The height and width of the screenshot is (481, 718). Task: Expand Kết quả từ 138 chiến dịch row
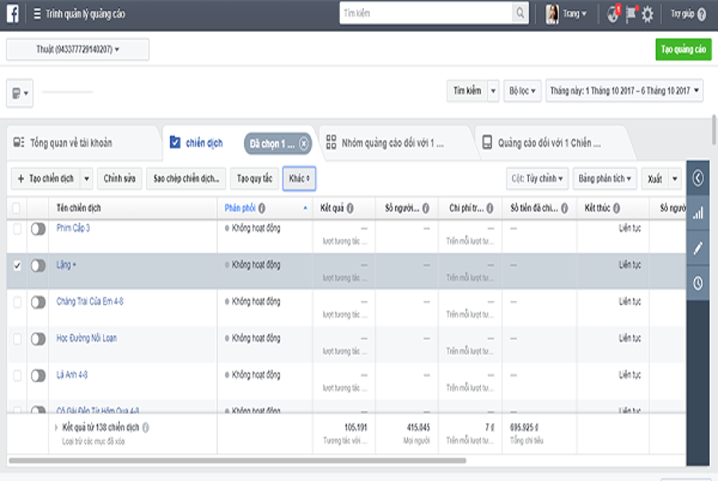[x=56, y=428]
